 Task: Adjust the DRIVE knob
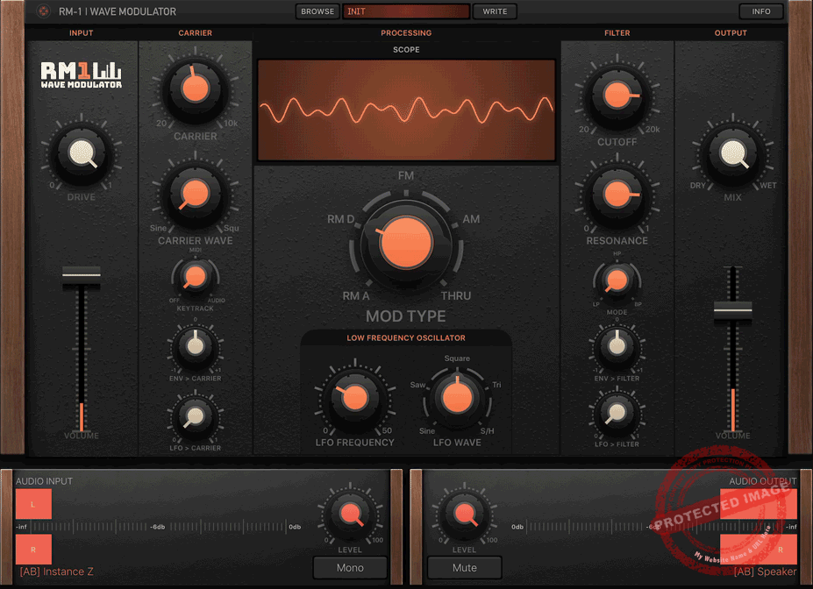(x=82, y=153)
